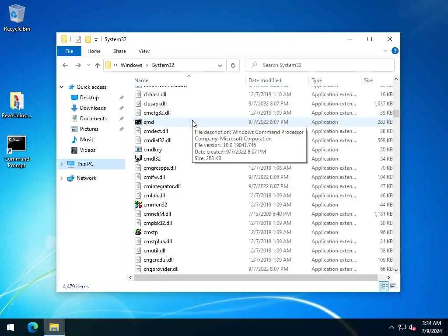
Task: Click Windows in the address breadcrumb
Action: pyautogui.click(x=131, y=65)
